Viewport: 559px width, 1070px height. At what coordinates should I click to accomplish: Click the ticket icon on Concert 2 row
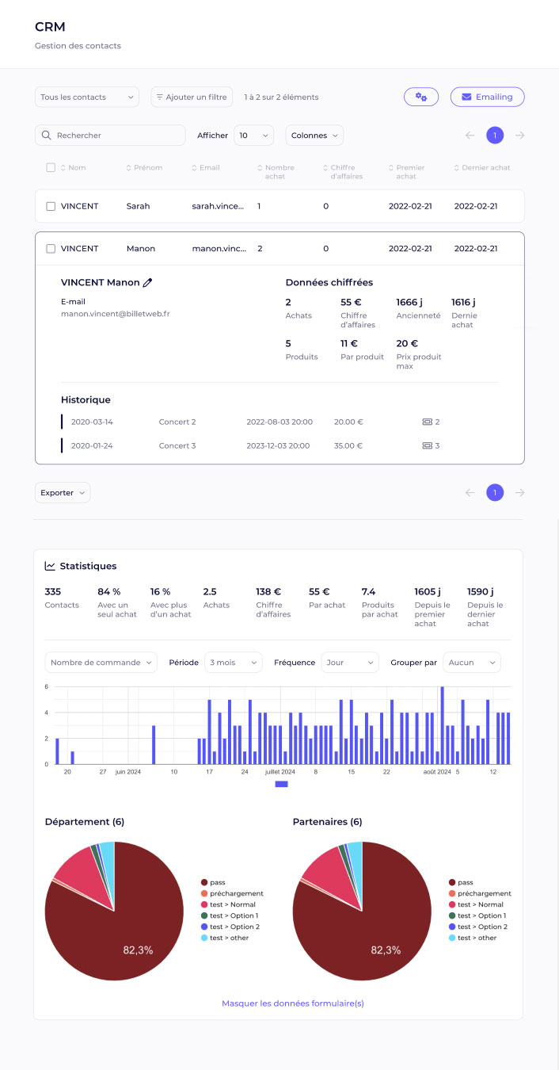[x=428, y=422]
